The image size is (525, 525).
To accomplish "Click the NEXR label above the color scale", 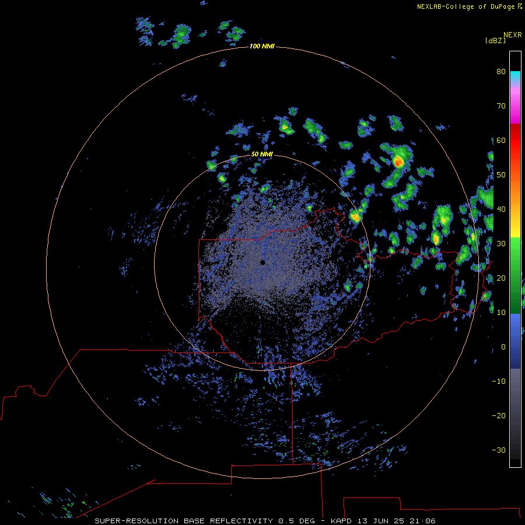I will [x=513, y=35].
